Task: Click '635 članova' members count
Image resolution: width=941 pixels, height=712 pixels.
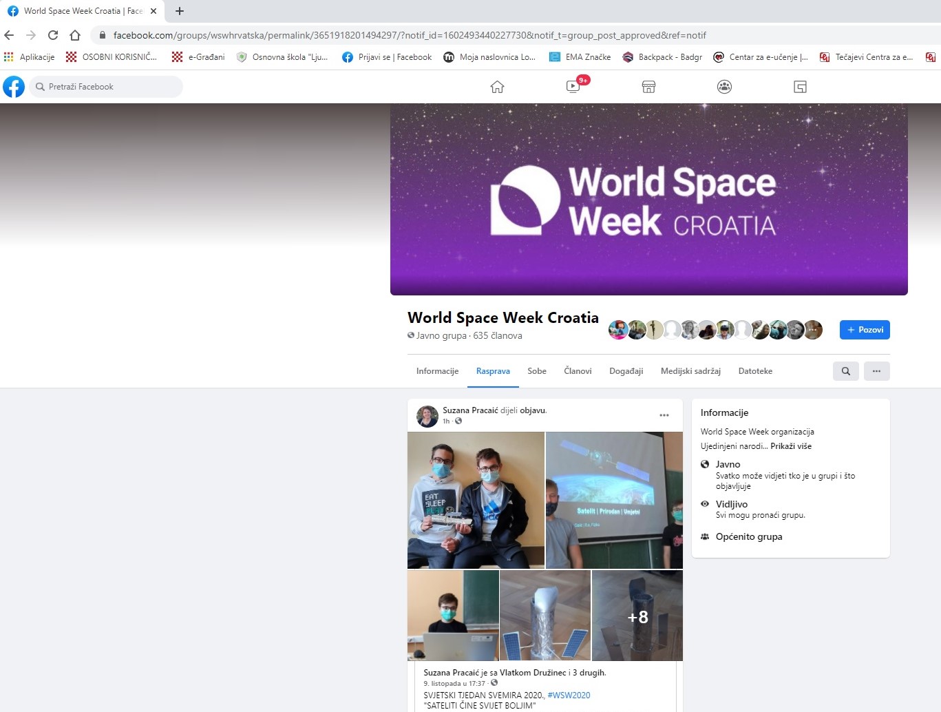Action: pos(498,336)
